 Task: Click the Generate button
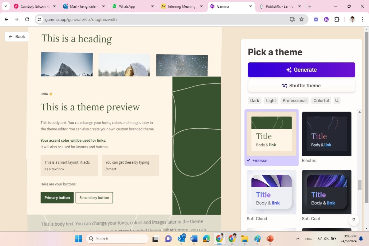coord(301,70)
